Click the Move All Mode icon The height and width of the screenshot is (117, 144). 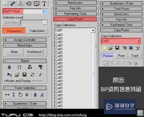point(40,75)
